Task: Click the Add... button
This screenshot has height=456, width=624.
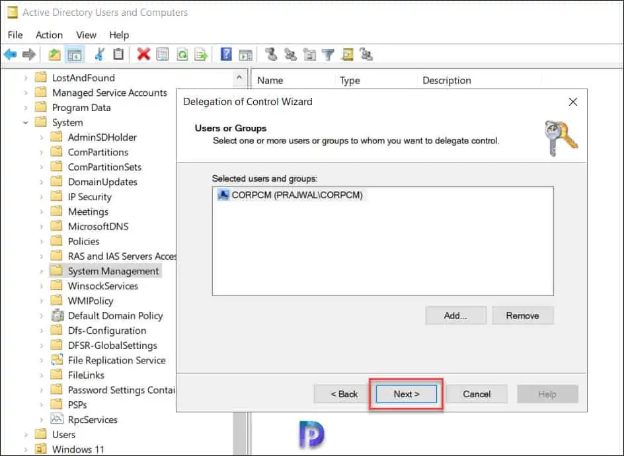Action: (455, 315)
